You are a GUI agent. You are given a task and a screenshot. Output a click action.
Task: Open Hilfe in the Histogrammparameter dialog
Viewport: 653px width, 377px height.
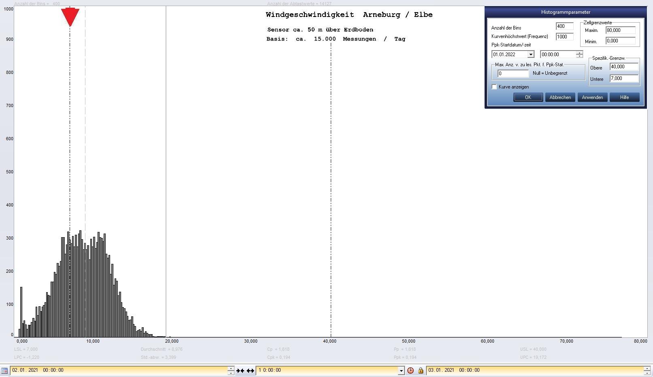tap(624, 97)
